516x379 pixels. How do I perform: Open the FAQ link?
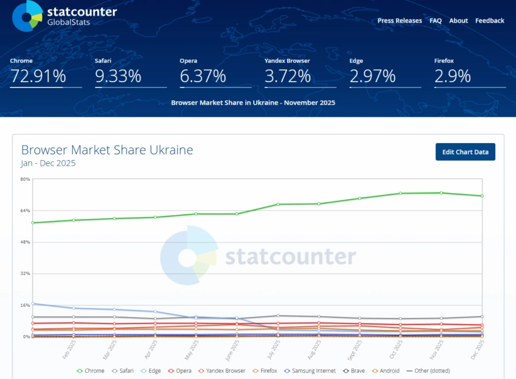(435, 21)
